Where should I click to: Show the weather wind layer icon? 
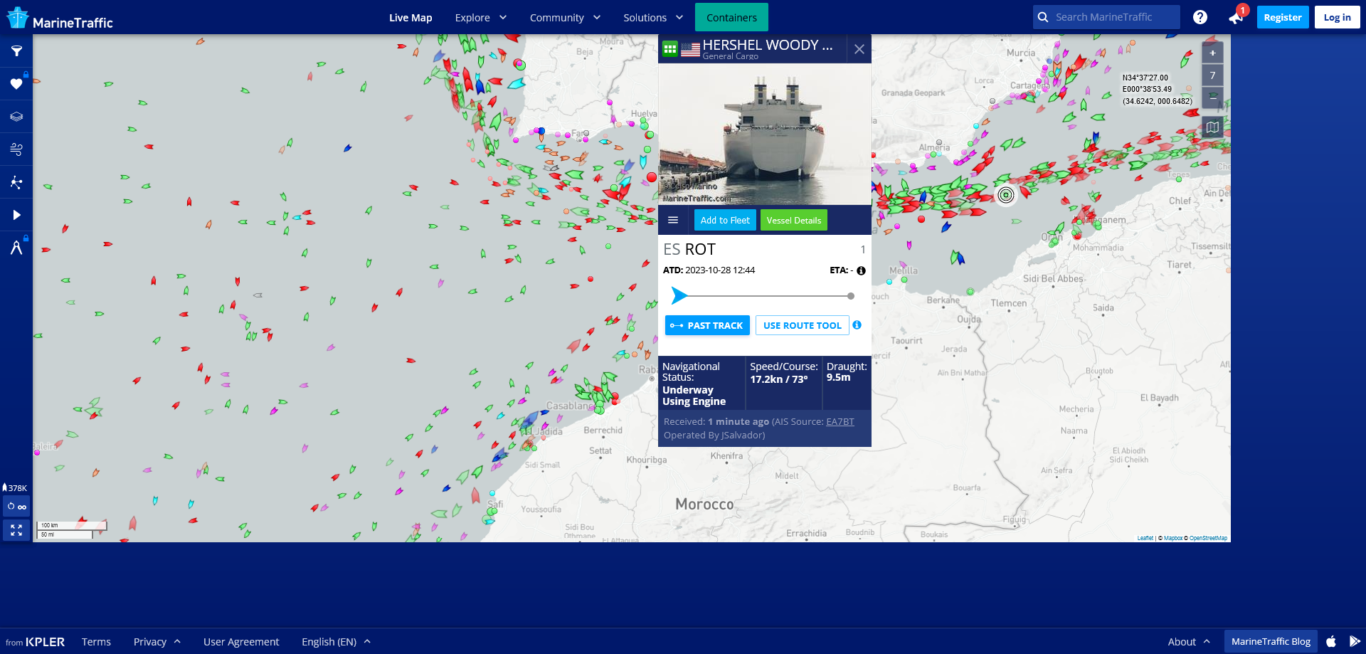pos(16,149)
